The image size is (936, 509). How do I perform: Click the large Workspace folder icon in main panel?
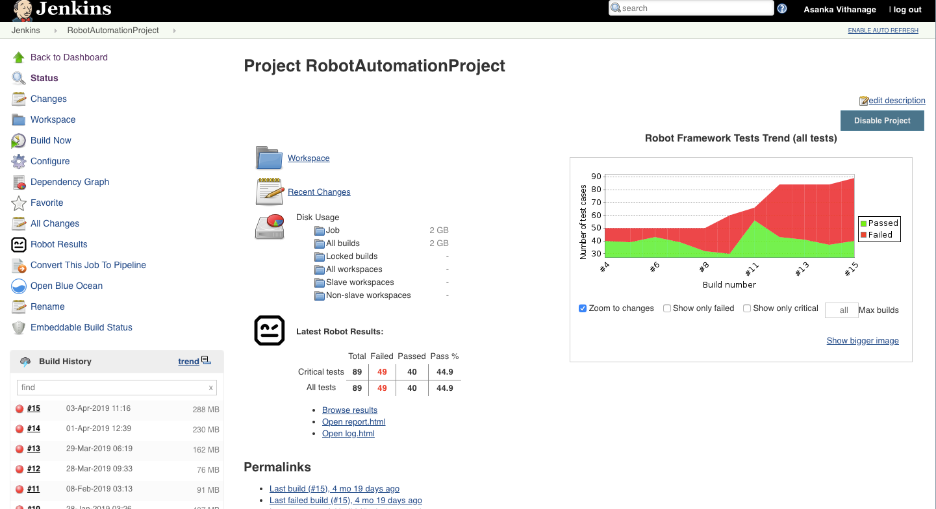pyautogui.click(x=269, y=158)
